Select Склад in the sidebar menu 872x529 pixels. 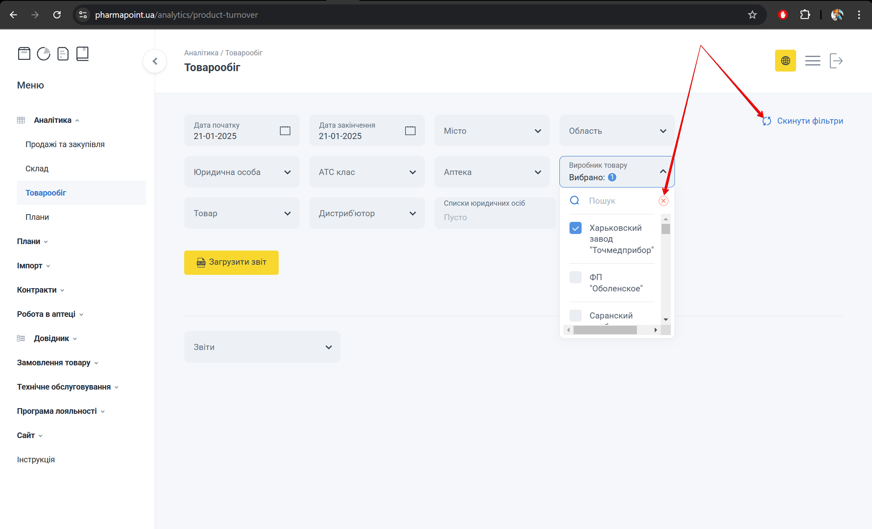coord(37,169)
